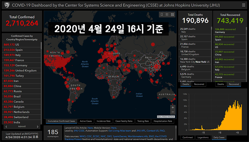Open the ECDC data source link
The height and width of the screenshot is (142, 249).
click(x=96, y=136)
